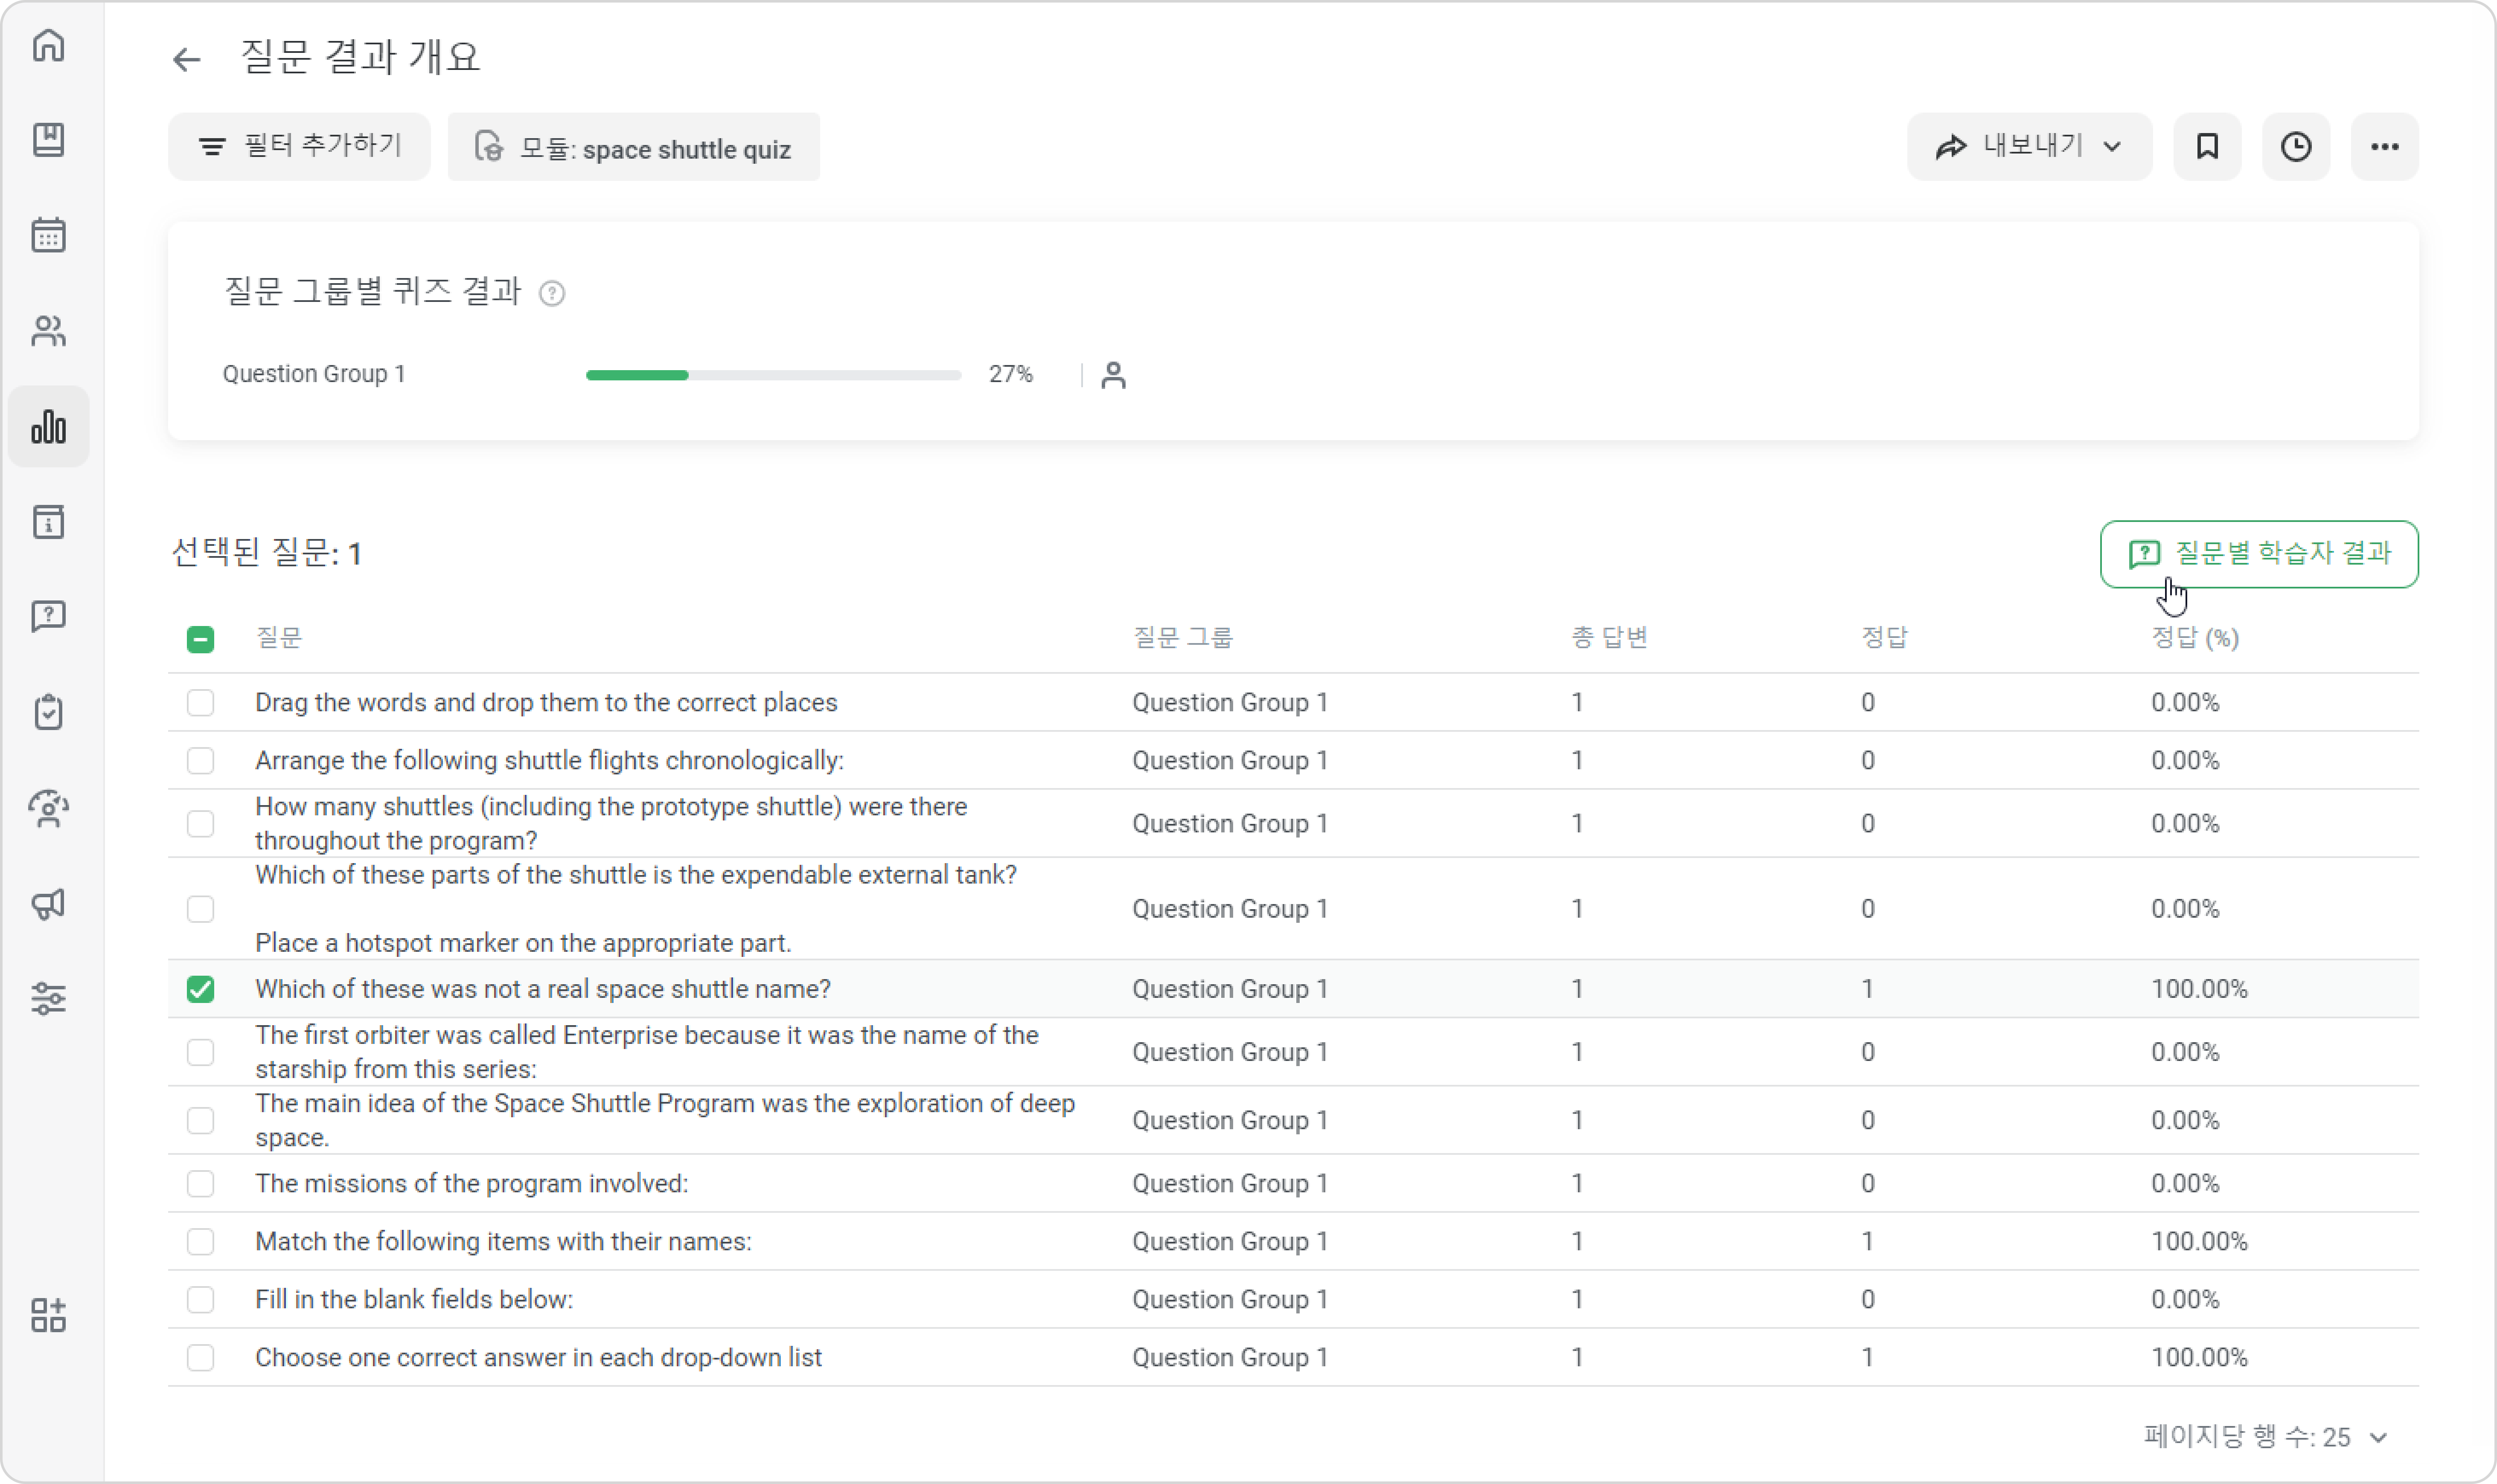The width and height of the screenshot is (2497, 1484).
Task: Select the reports bar chart sidebar icon
Action: tap(48, 427)
